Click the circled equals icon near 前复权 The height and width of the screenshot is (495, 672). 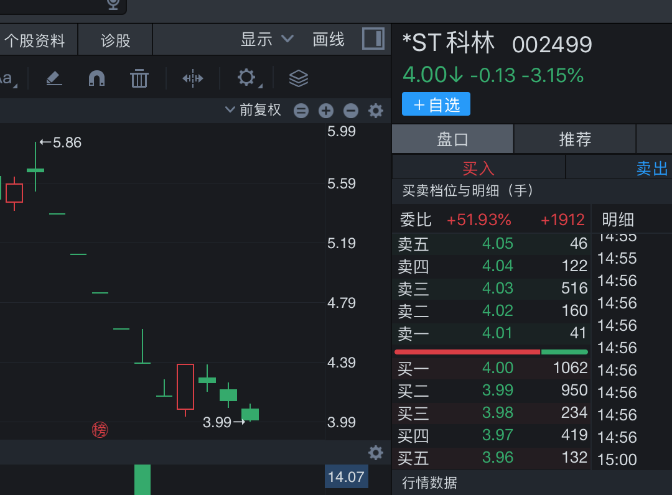[x=301, y=111]
